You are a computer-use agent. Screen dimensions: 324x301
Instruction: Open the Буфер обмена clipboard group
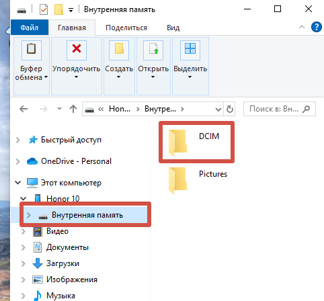point(32,66)
